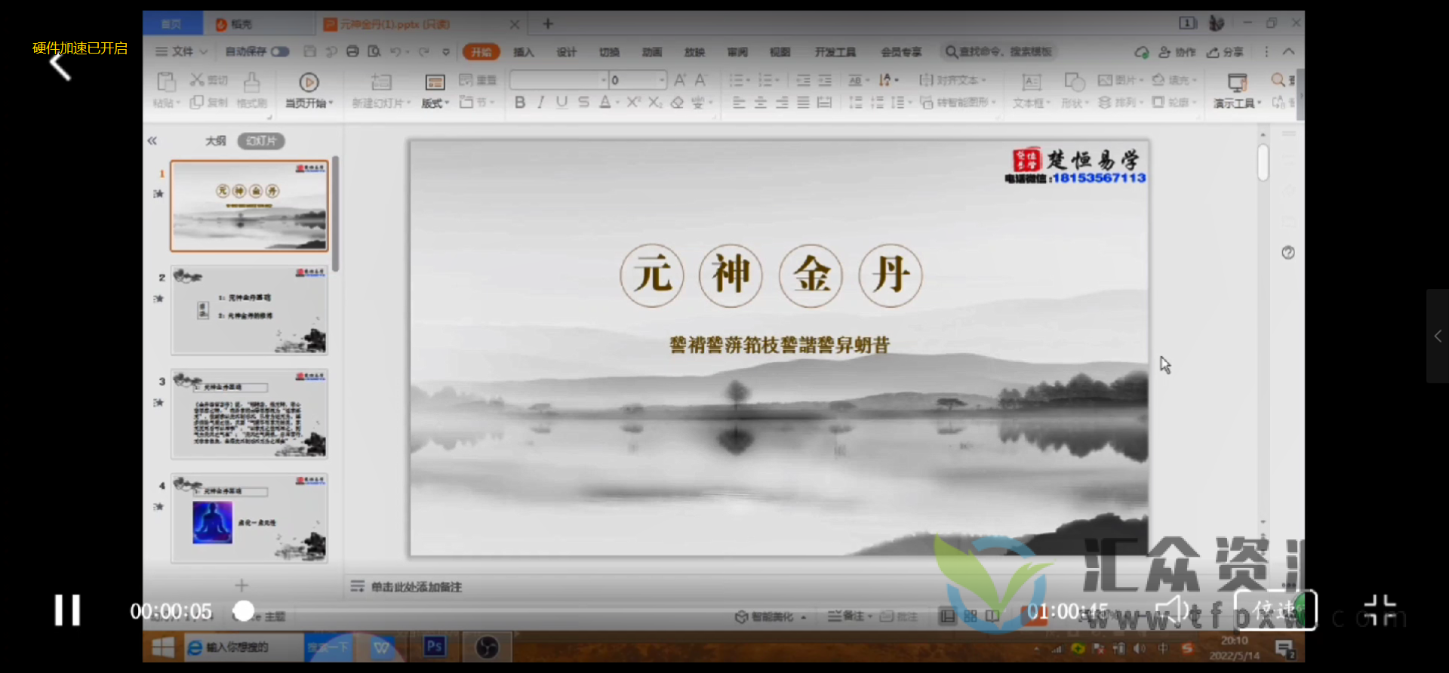The image size is (1449, 673).
Task: Switch to the 插入 tab
Action: point(524,52)
